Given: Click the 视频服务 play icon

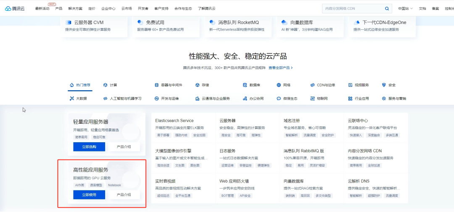Looking at the screenshot, I should point(350,85).
